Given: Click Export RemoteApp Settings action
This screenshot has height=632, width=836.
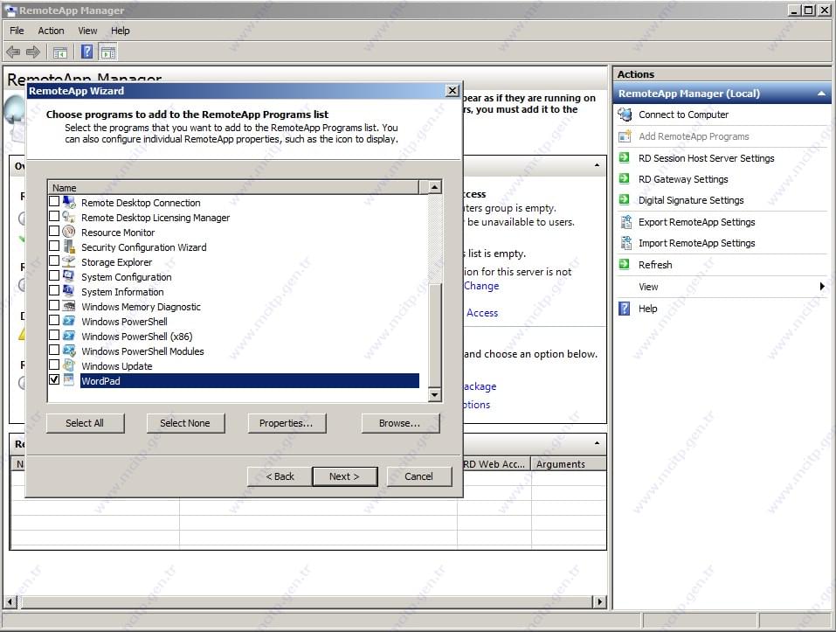Looking at the screenshot, I should [x=697, y=222].
